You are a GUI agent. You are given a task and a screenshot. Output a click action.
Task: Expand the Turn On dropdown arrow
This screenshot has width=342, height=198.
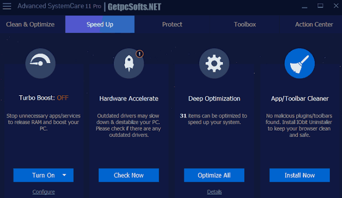click(64, 175)
